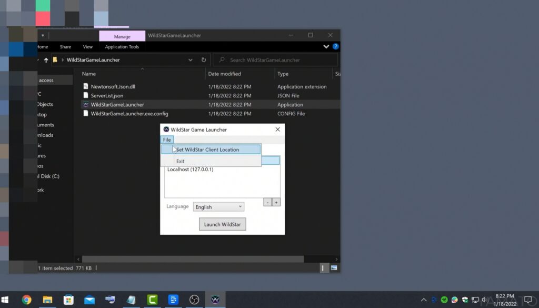Open the File menu in launcher

(167, 140)
